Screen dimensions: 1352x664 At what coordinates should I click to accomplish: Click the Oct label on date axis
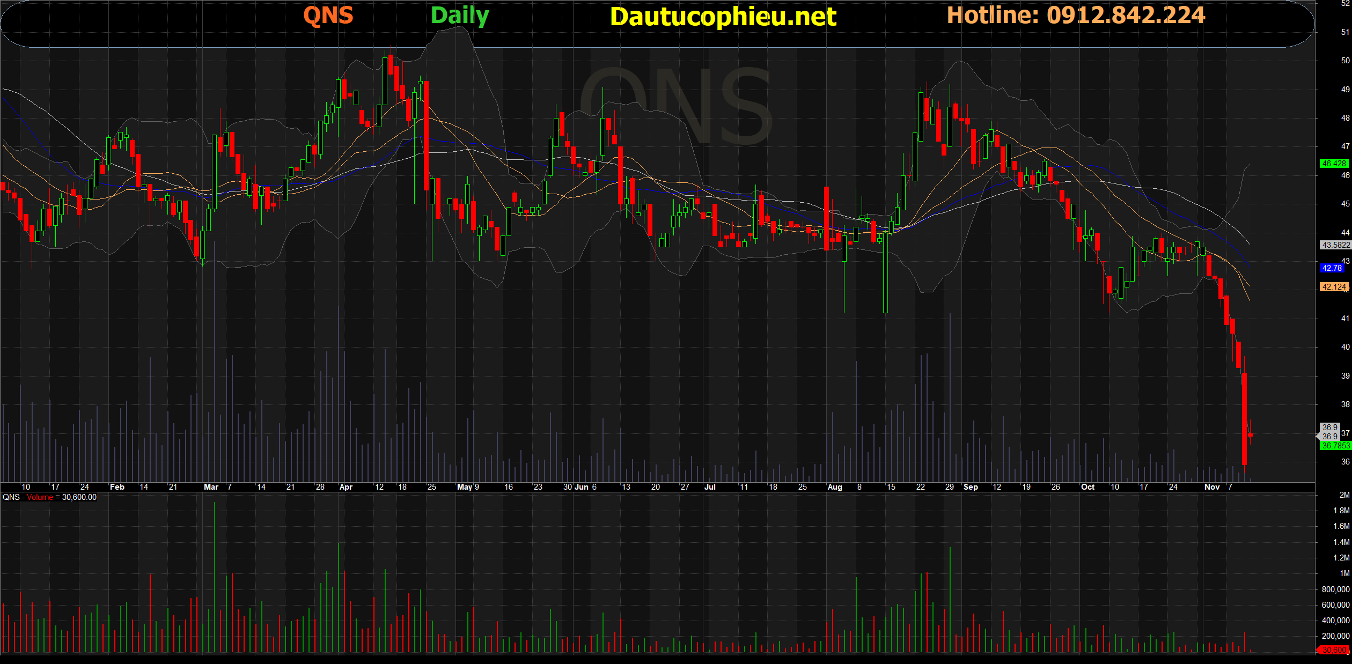click(x=1088, y=487)
